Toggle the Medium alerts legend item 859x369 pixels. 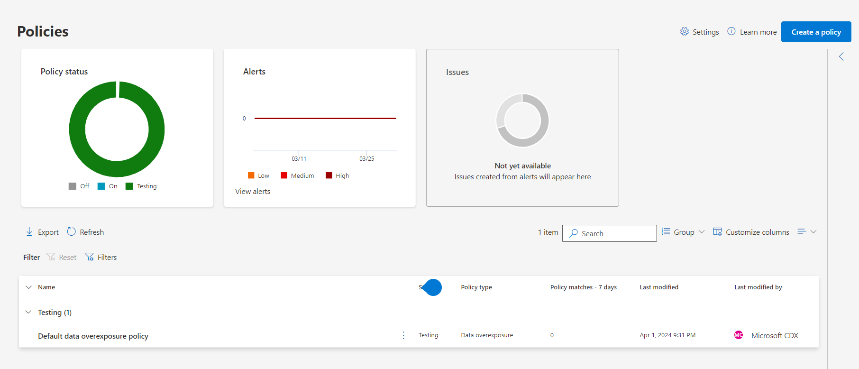[297, 175]
